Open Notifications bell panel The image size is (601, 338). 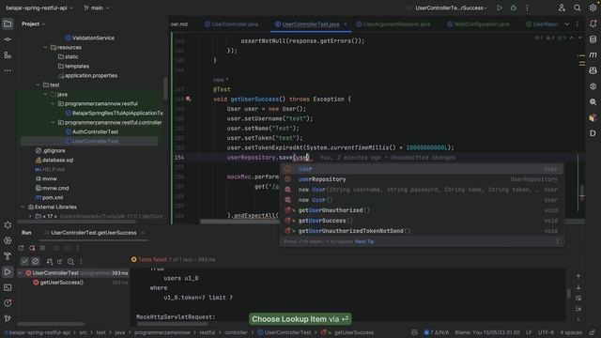point(593,23)
